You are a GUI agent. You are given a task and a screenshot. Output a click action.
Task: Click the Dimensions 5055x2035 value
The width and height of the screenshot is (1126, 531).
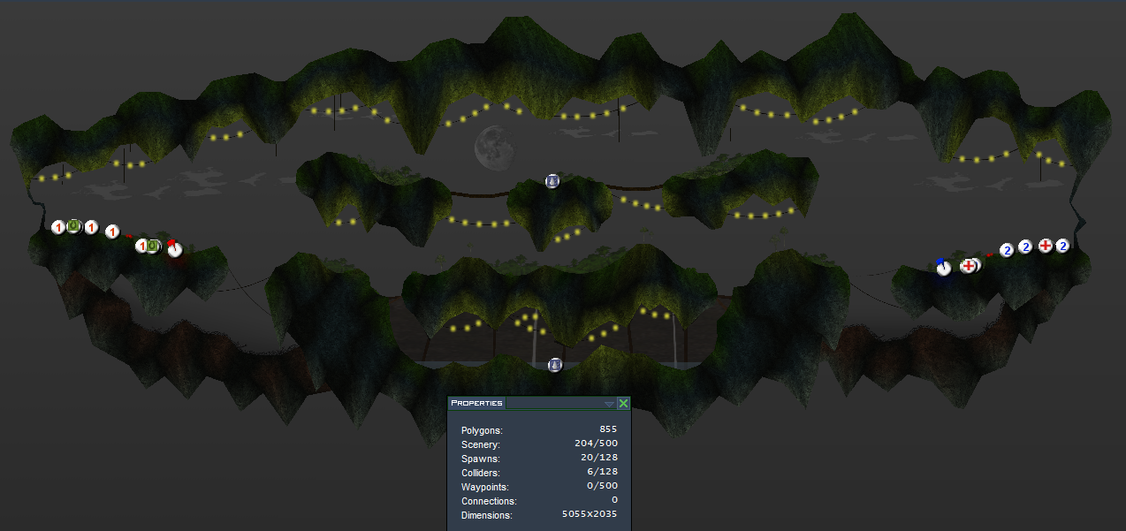pyautogui.click(x=590, y=515)
